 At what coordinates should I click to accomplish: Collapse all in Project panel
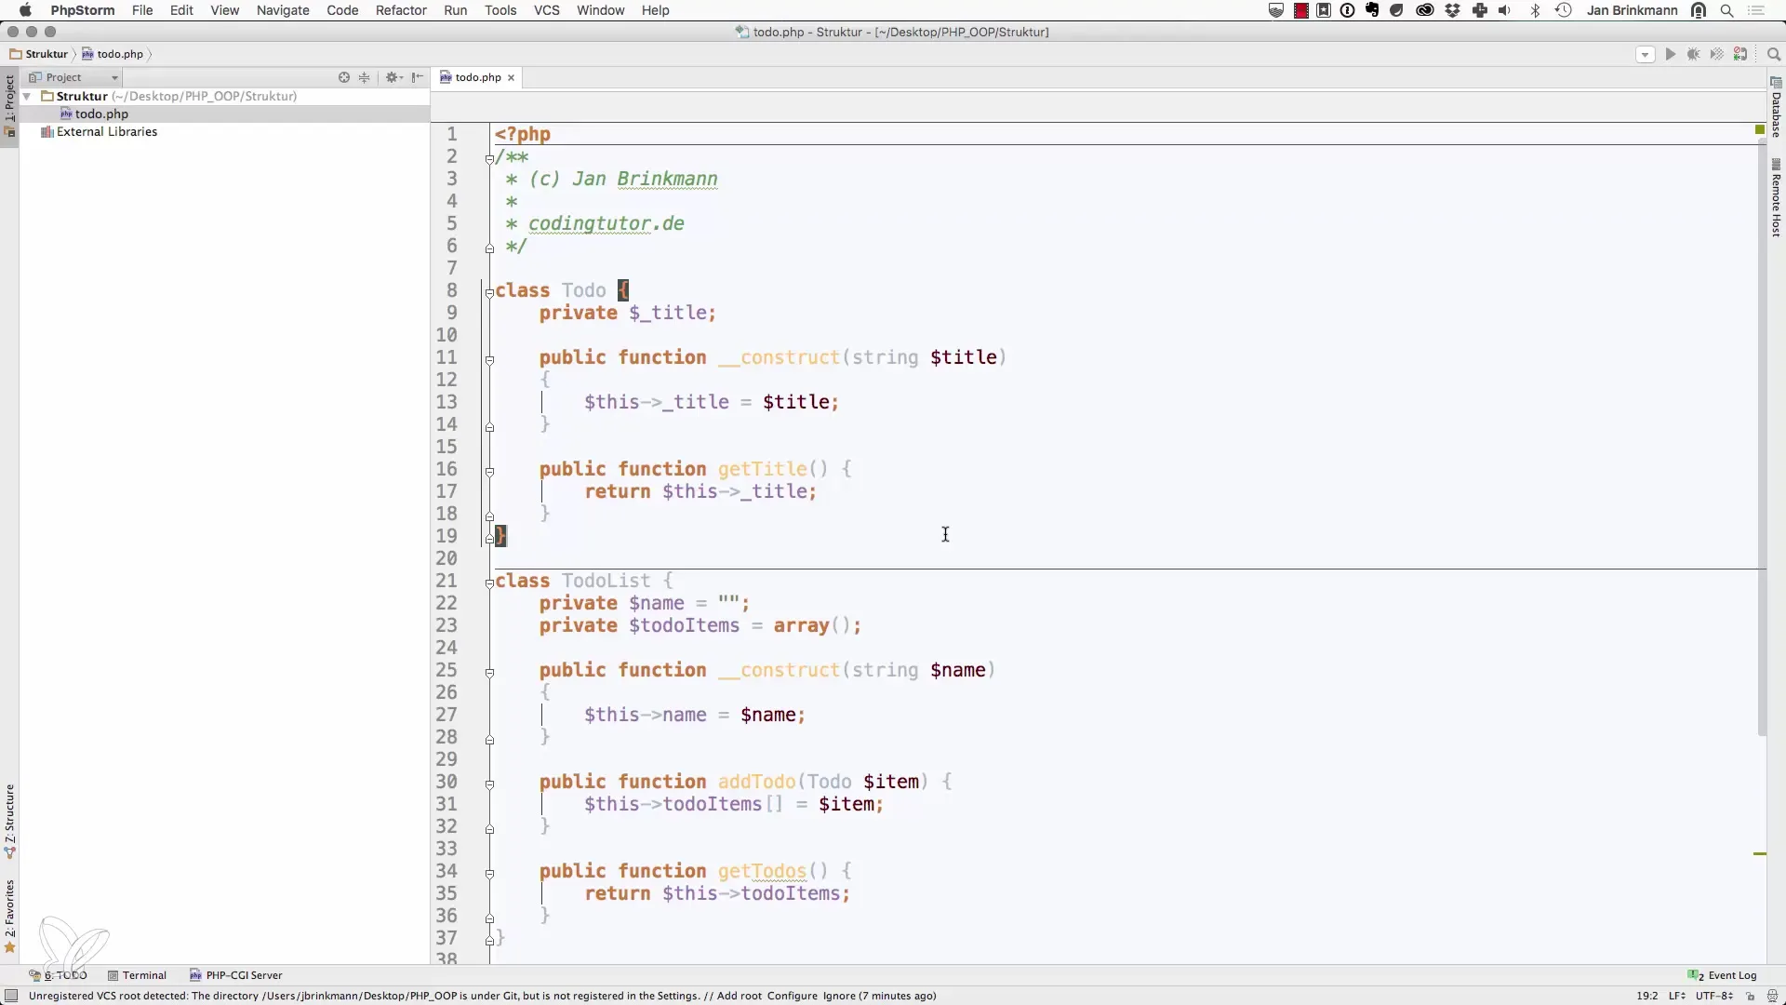pyautogui.click(x=365, y=77)
